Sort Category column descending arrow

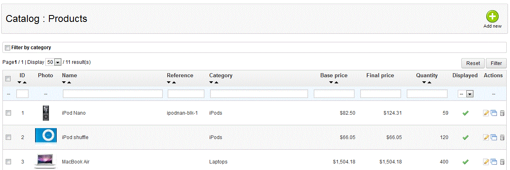click(211, 83)
